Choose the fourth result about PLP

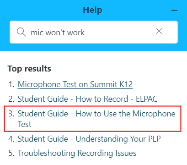point(89,139)
